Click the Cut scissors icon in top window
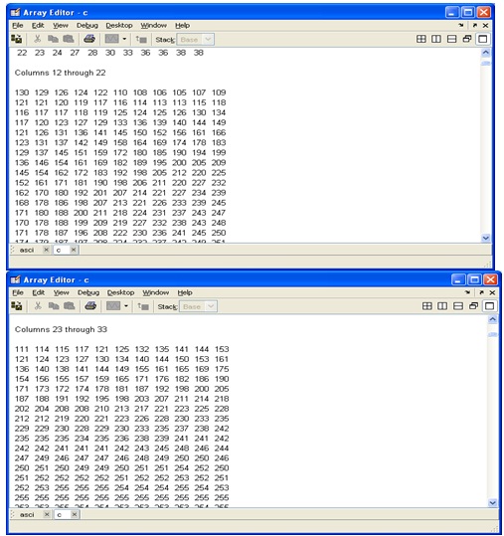The width and height of the screenshot is (504, 536). 37,40
